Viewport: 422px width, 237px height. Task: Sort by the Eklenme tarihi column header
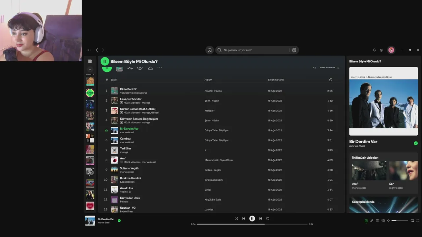coord(276,80)
